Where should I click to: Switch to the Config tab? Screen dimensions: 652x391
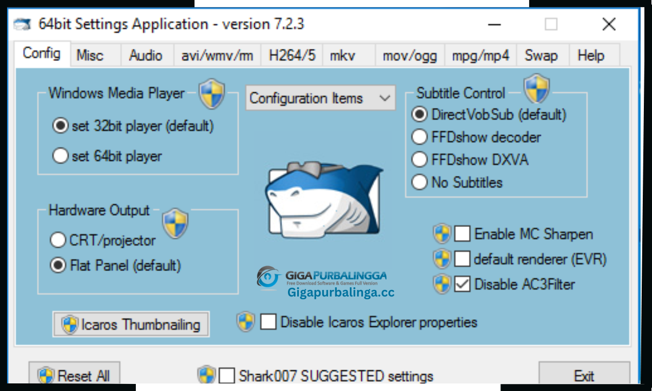[x=42, y=54]
